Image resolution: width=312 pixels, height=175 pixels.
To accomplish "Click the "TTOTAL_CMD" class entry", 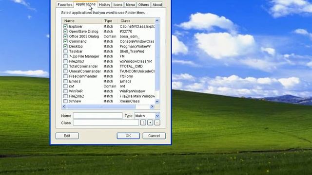I will pos(131,66).
